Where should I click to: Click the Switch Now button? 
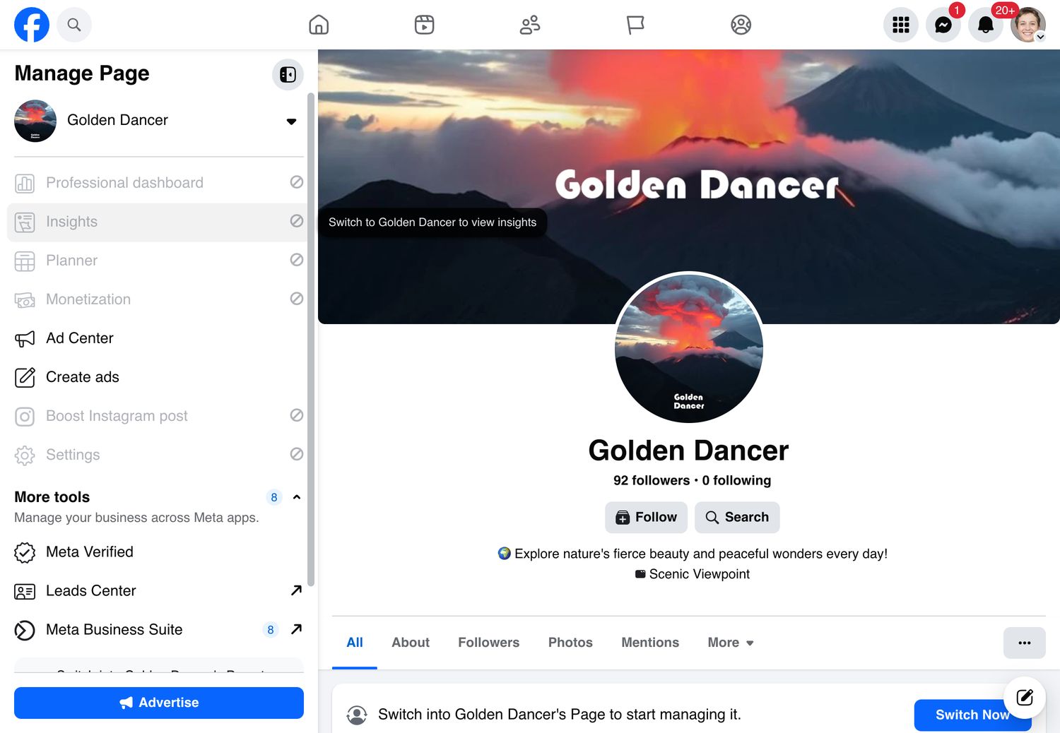[972, 715]
